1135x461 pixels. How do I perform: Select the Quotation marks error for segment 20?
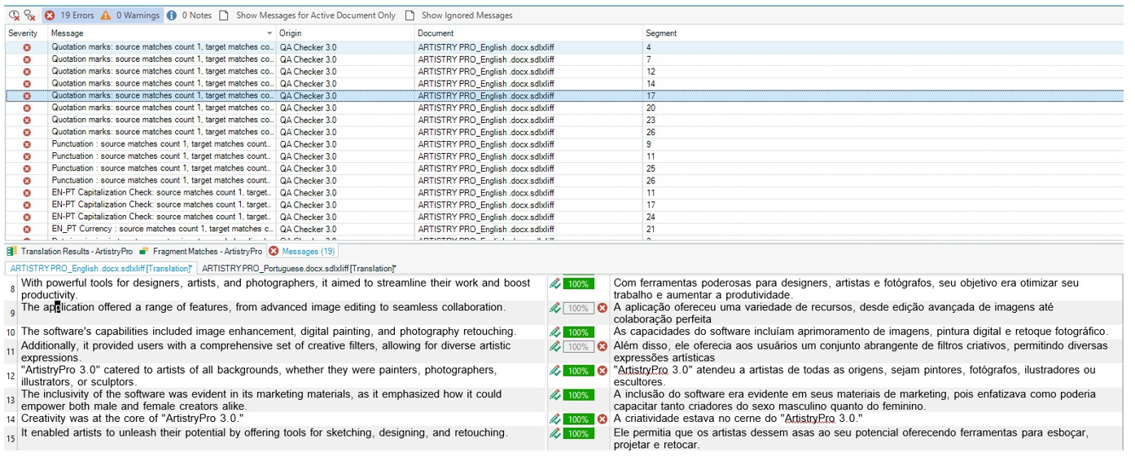[x=163, y=108]
